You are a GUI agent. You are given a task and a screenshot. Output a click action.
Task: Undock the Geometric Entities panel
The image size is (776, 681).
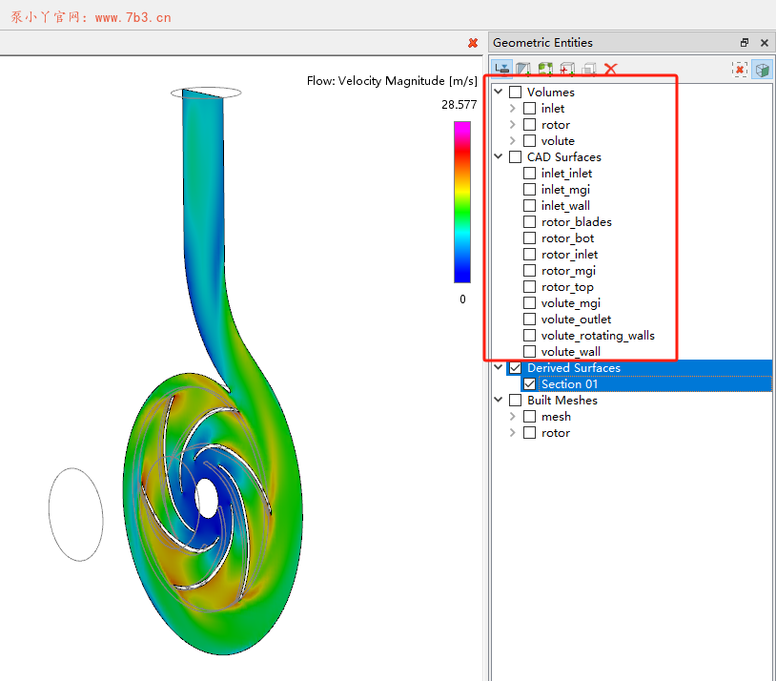tap(745, 43)
